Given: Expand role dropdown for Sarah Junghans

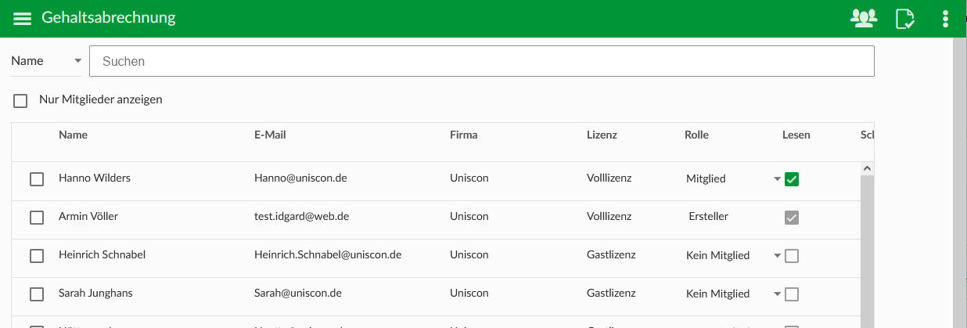Looking at the screenshot, I should pyautogui.click(x=777, y=294).
